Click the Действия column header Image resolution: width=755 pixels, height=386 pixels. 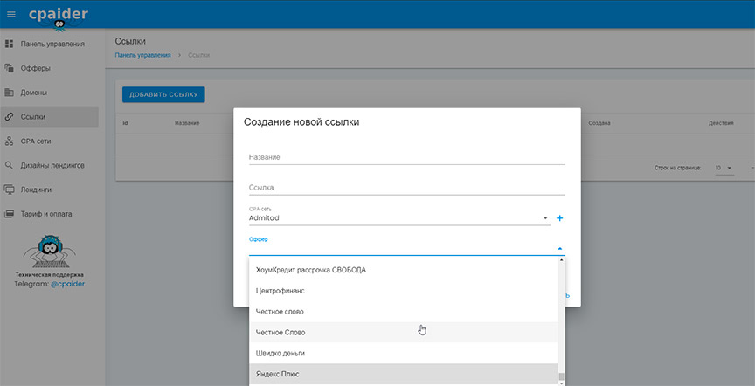point(721,123)
